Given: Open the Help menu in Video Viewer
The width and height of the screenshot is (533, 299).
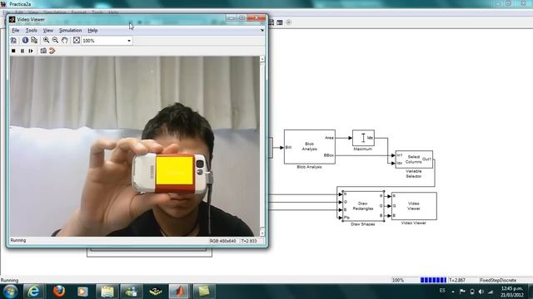Looking at the screenshot, I should (92, 31).
